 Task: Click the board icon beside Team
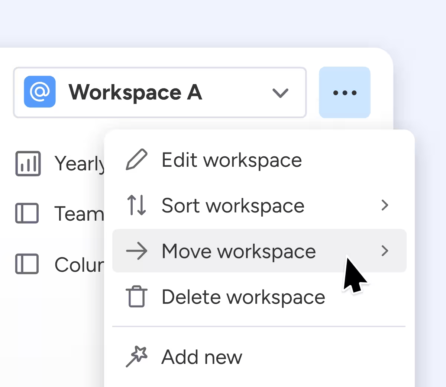pyautogui.click(x=27, y=213)
